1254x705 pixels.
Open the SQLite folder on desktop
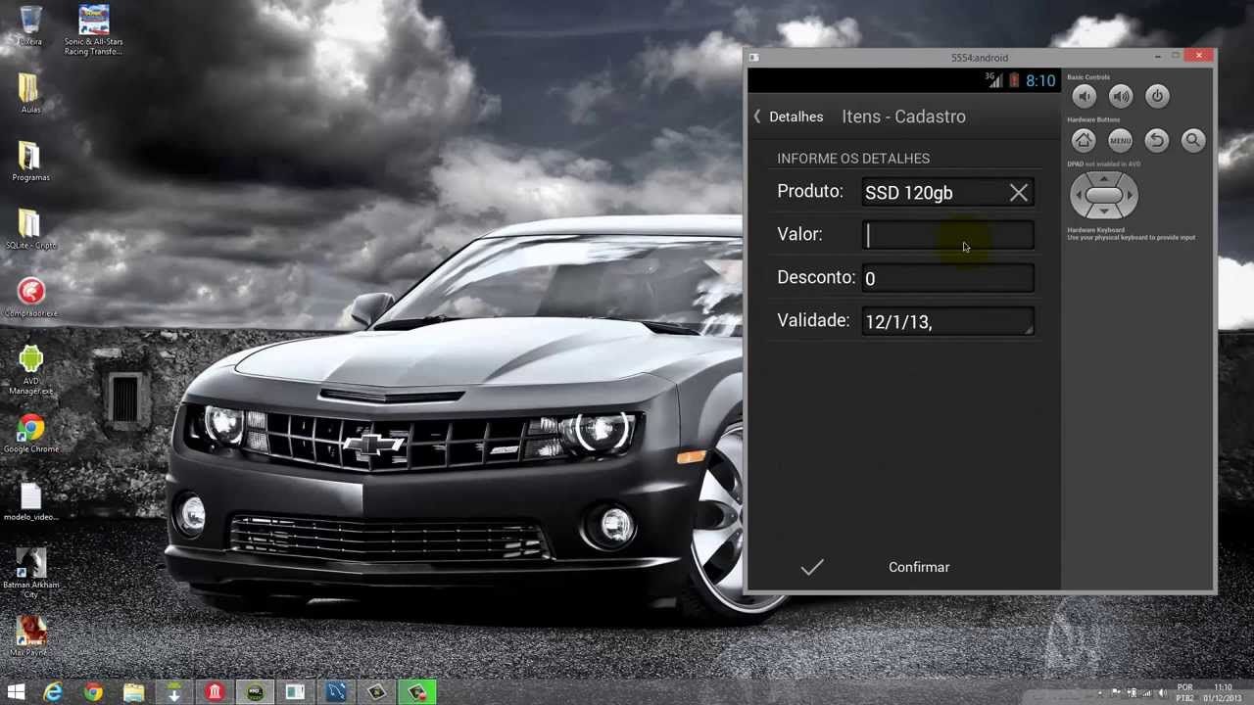coord(30,230)
